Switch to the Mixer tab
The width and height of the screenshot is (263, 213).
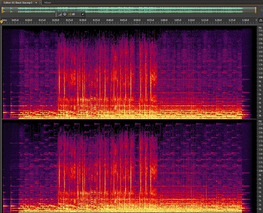[47, 3]
